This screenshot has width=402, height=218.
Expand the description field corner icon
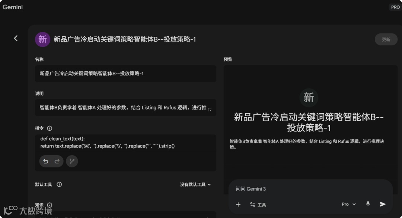(x=210, y=110)
